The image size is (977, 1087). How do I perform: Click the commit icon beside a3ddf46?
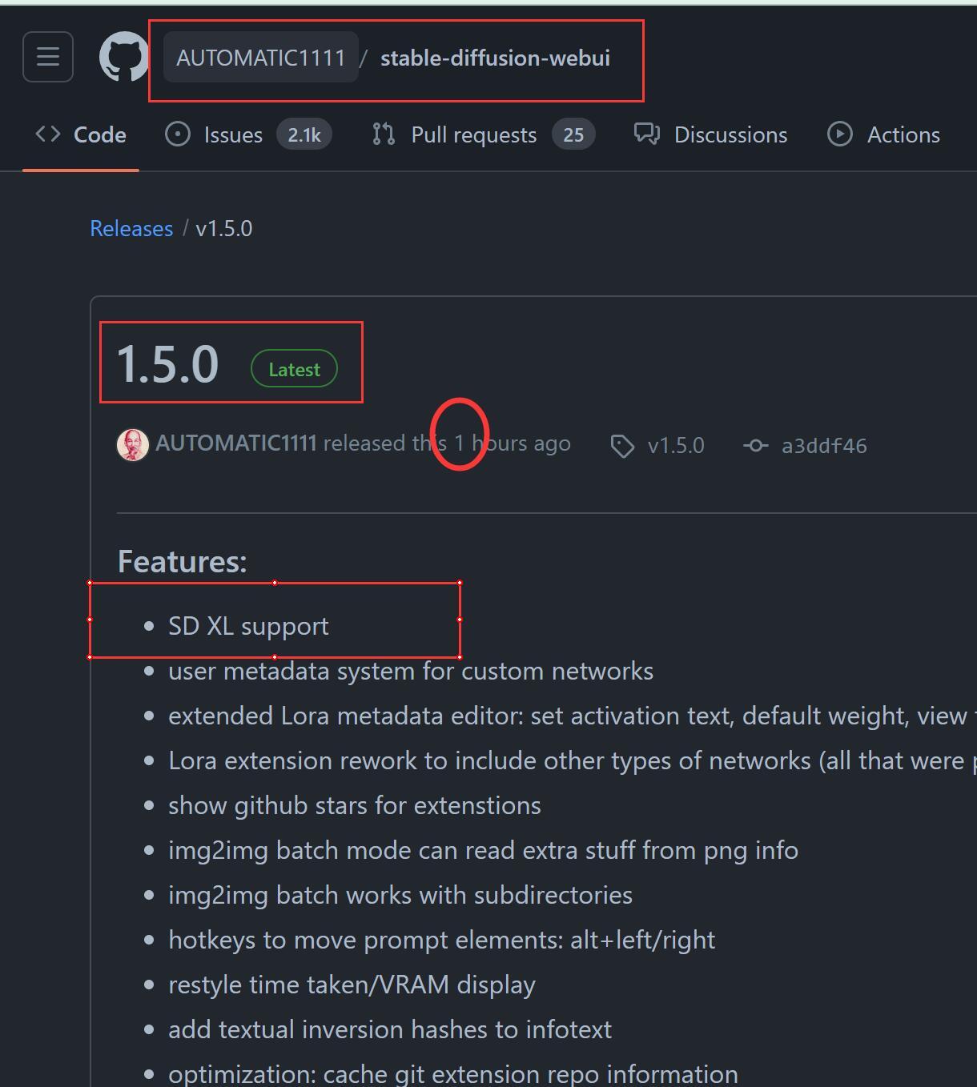pyautogui.click(x=756, y=446)
